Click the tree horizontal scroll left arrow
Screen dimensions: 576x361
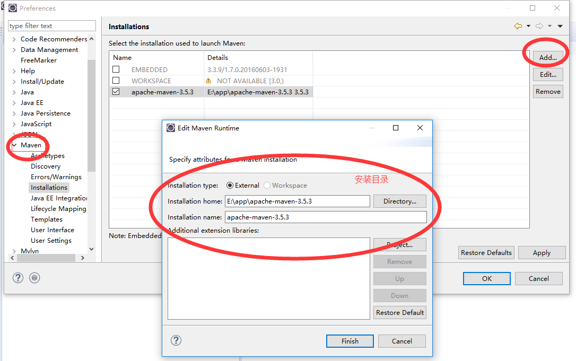tap(12, 258)
